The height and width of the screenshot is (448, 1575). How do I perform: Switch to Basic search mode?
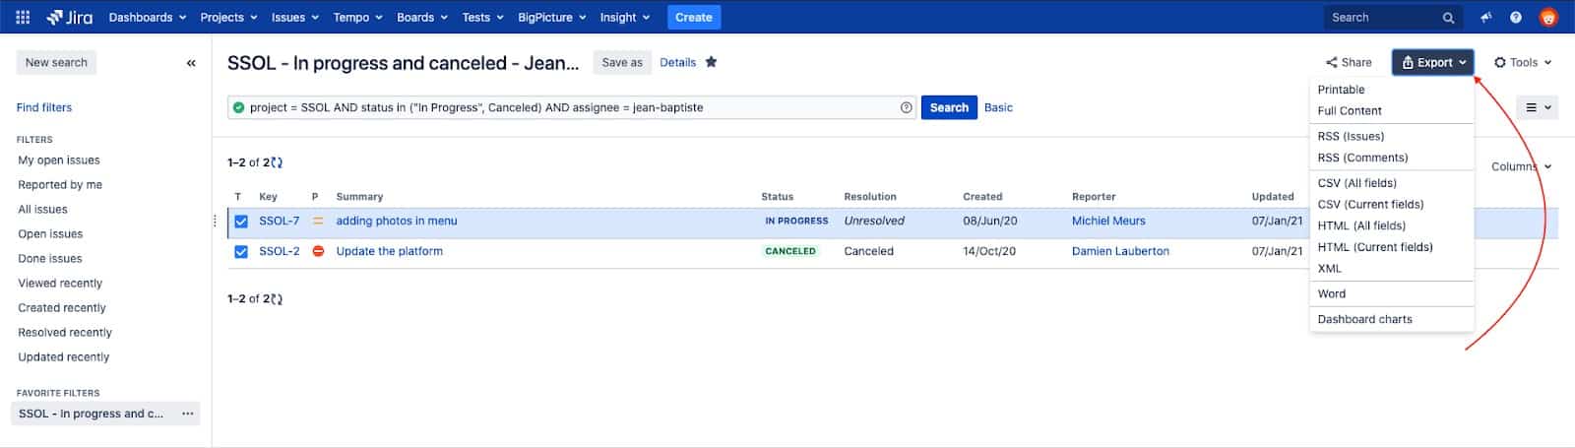click(998, 107)
